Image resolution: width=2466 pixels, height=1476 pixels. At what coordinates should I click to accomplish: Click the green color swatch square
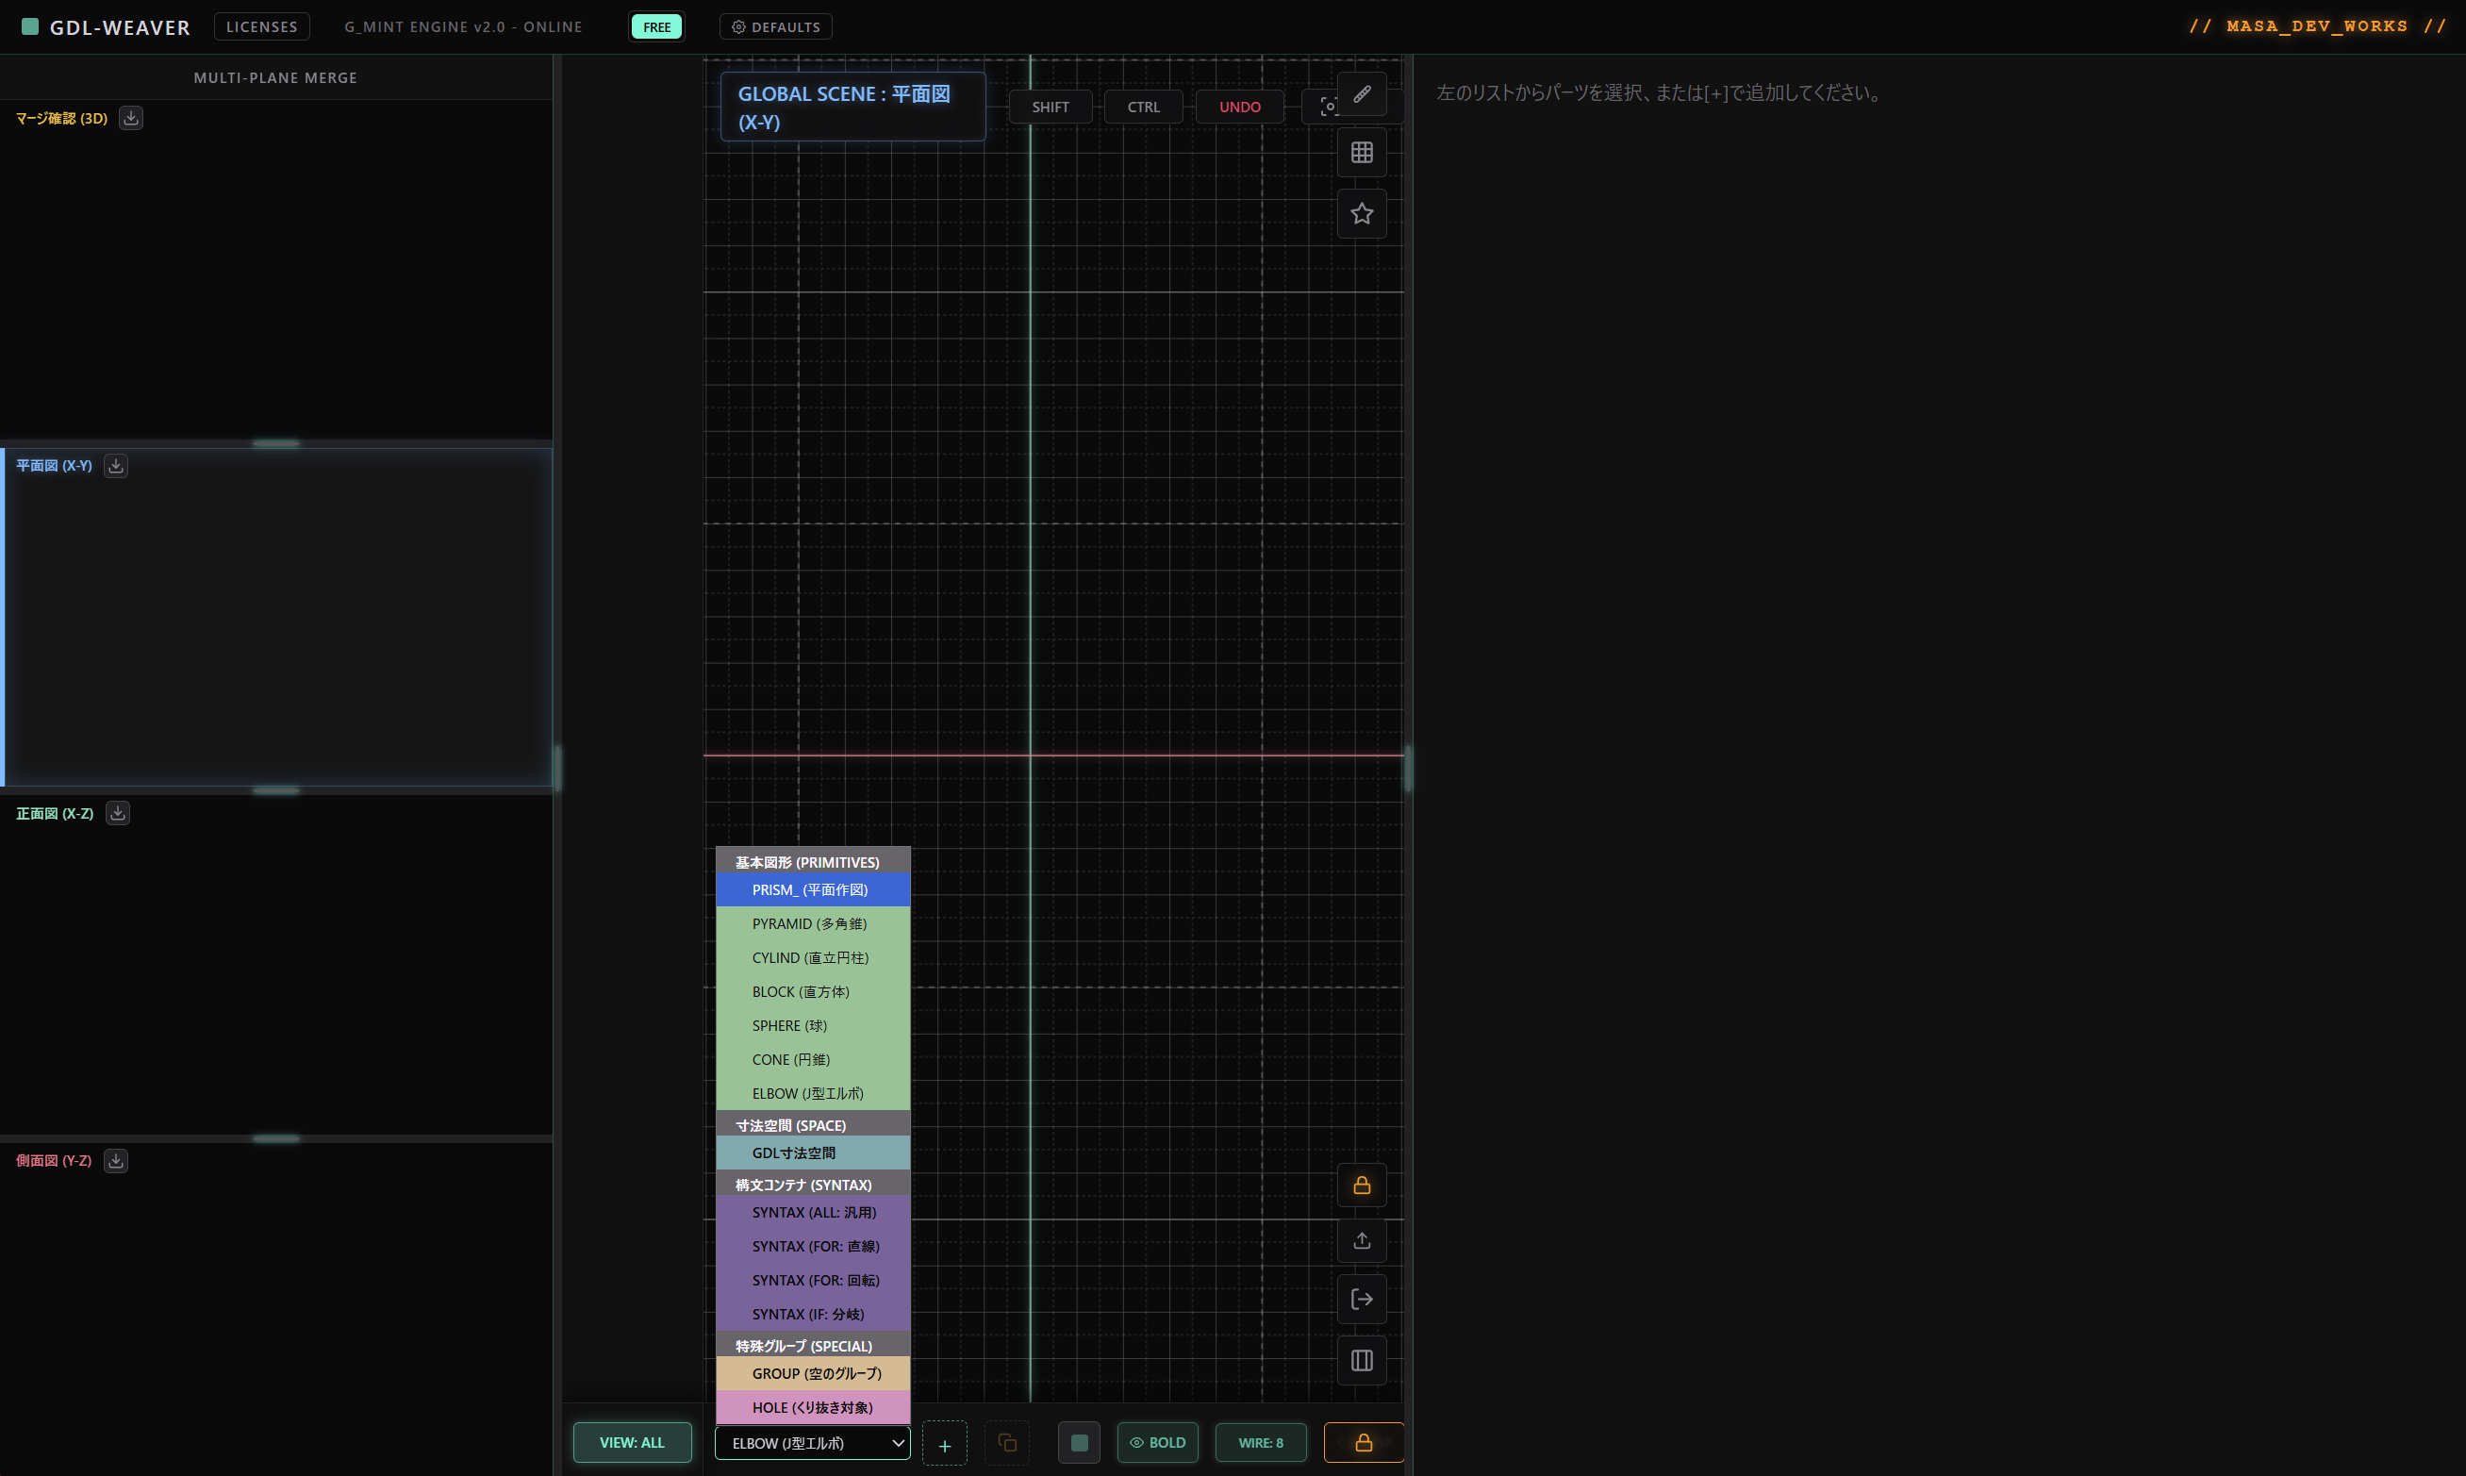(1079, 1442)
